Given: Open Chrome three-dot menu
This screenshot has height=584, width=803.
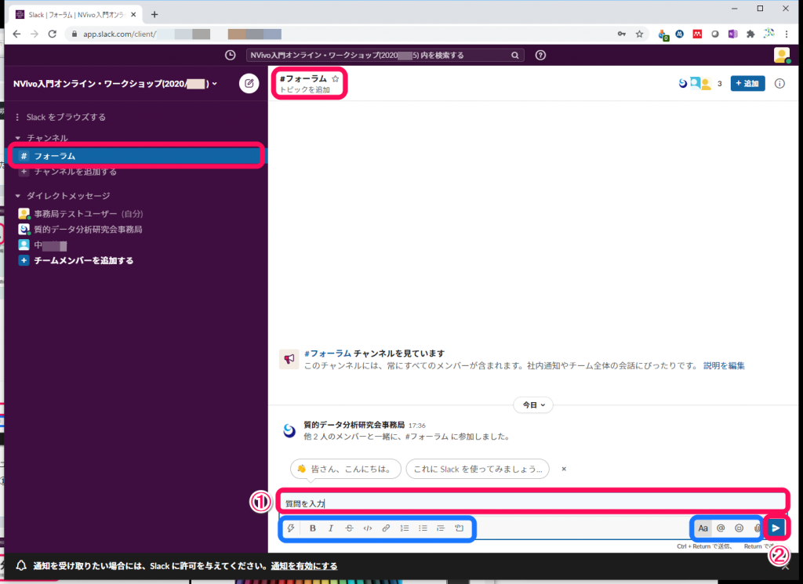Looking at the screenshot, I should pyautogui.click(x=787, y=34).
